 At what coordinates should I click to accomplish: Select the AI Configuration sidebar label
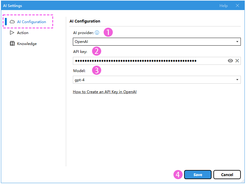(x=31, y=22)
